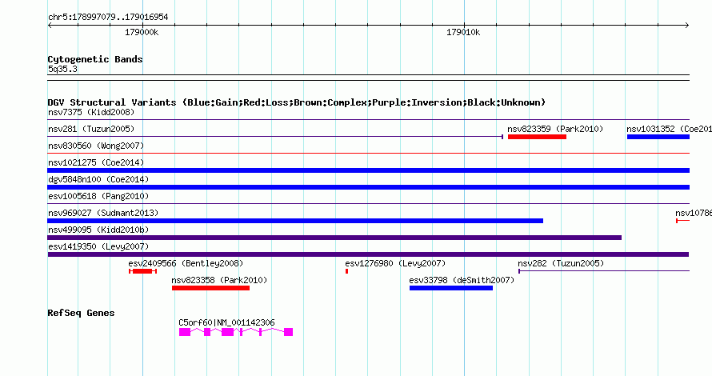Open the nsv1021275 (Coe2014) label
712x376 pixels.
[x=96, y=162]
